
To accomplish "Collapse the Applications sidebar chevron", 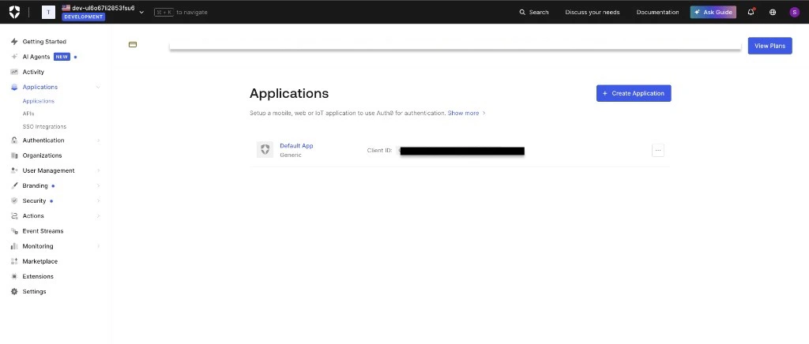I will click(98, 87).
